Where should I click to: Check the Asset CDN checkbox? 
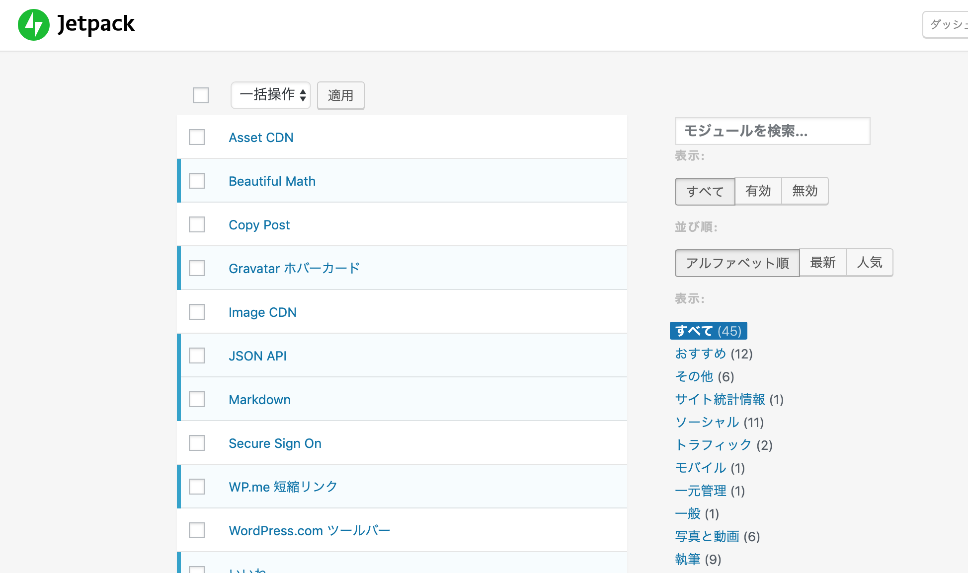click(x=197, y=137)
